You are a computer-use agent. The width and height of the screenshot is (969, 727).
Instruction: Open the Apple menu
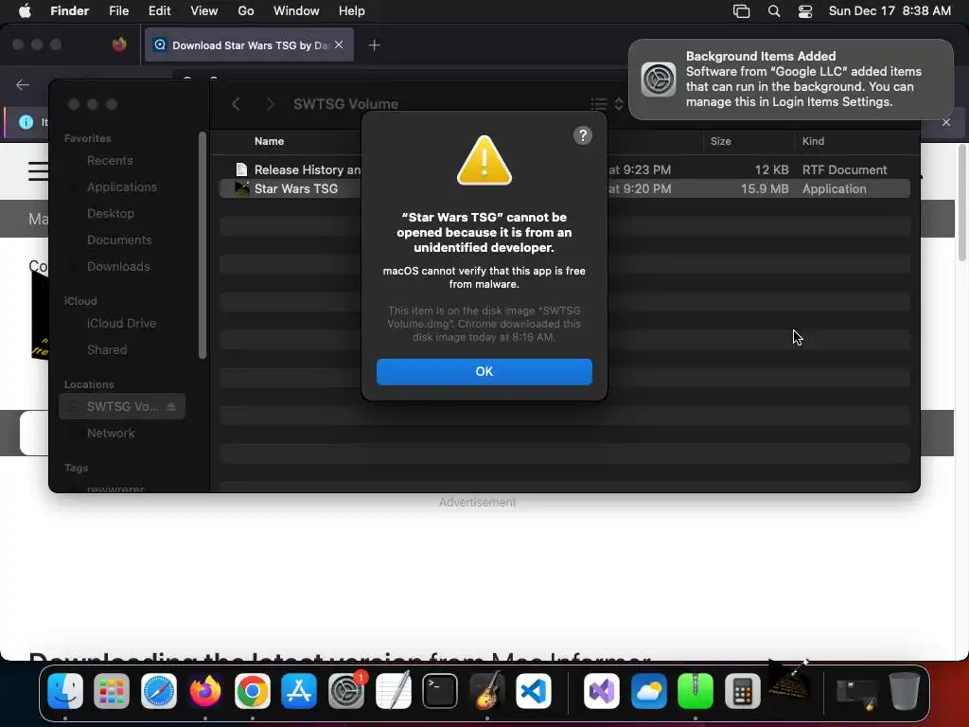pos(25,11)
